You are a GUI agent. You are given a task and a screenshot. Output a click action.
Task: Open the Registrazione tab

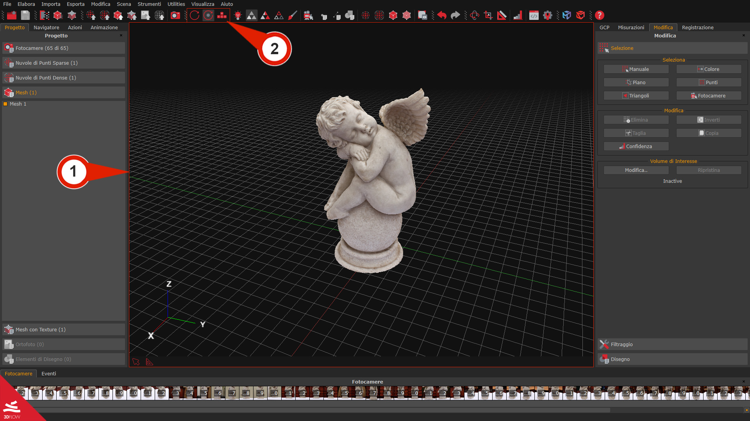tap(698, 27)
